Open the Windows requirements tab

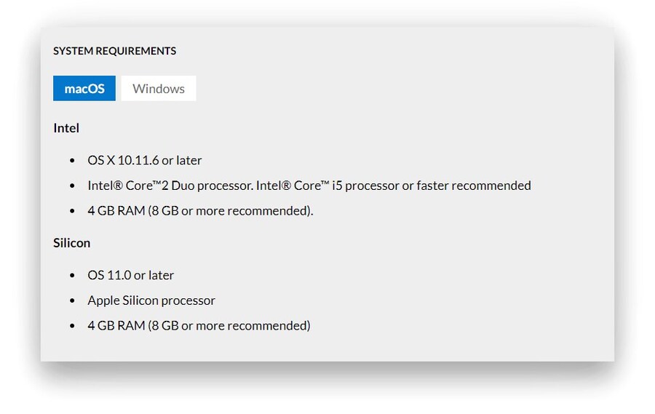(x=159, y=89)
